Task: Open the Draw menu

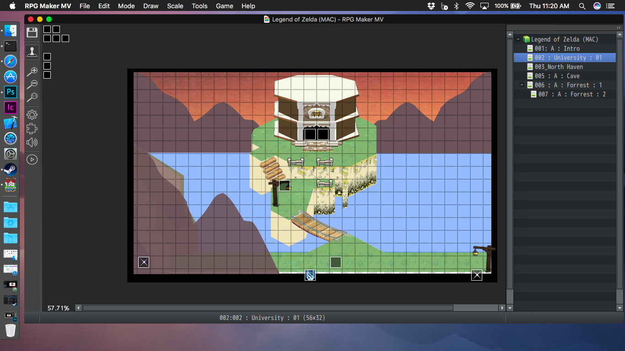Action: [151, 6]
